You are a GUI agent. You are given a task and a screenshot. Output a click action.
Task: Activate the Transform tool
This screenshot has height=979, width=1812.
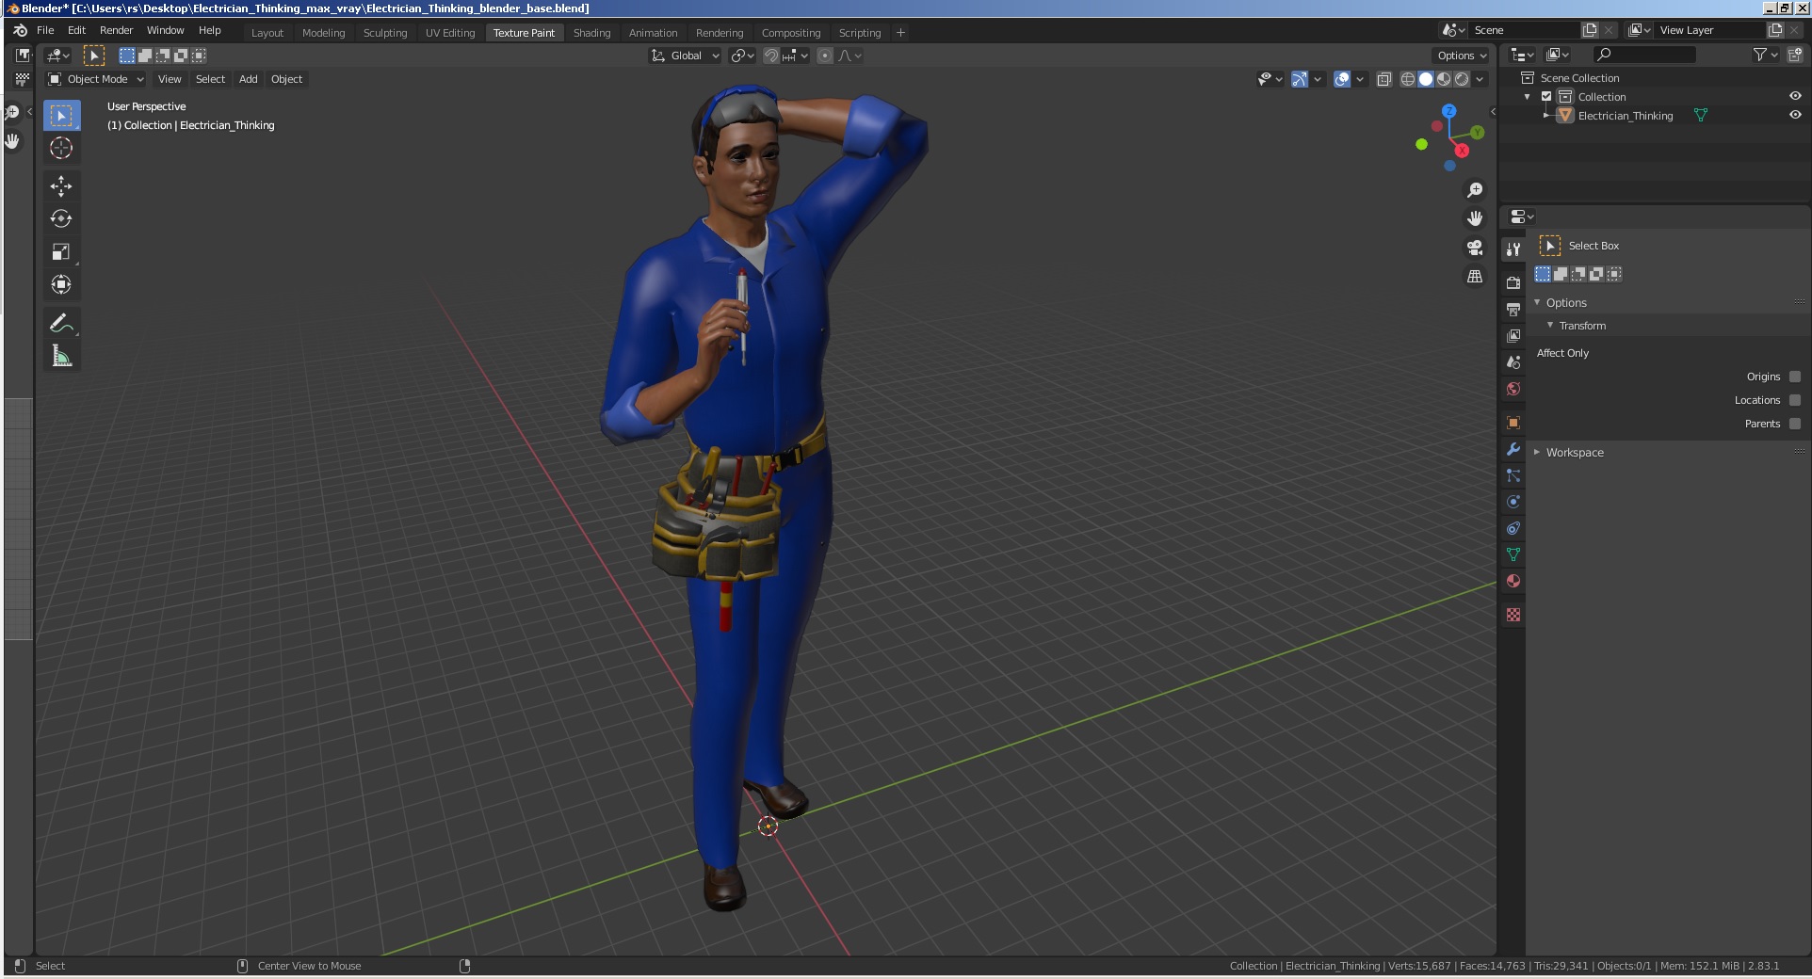[x=61, y=284]
